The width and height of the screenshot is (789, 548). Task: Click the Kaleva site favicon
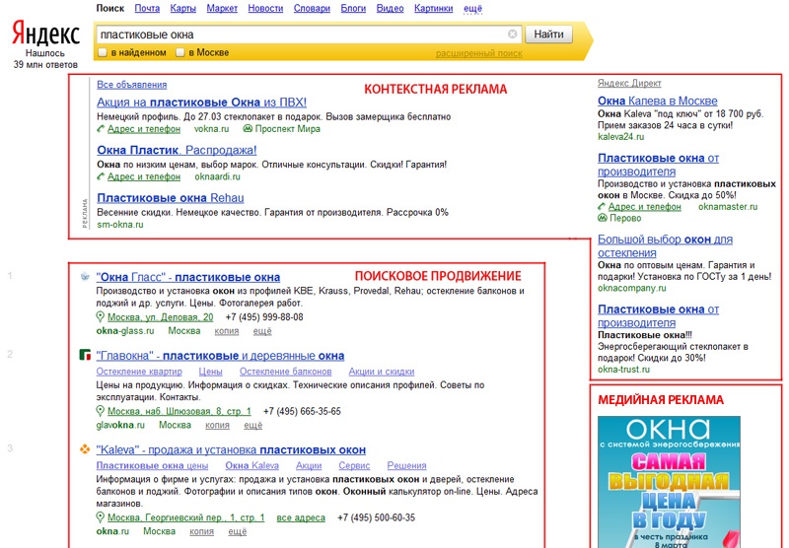click(85, 448)
